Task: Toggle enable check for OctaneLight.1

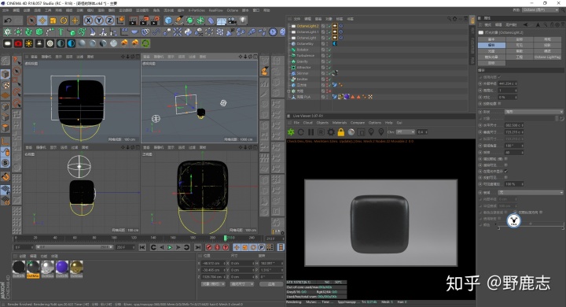Action: (329, 31)
